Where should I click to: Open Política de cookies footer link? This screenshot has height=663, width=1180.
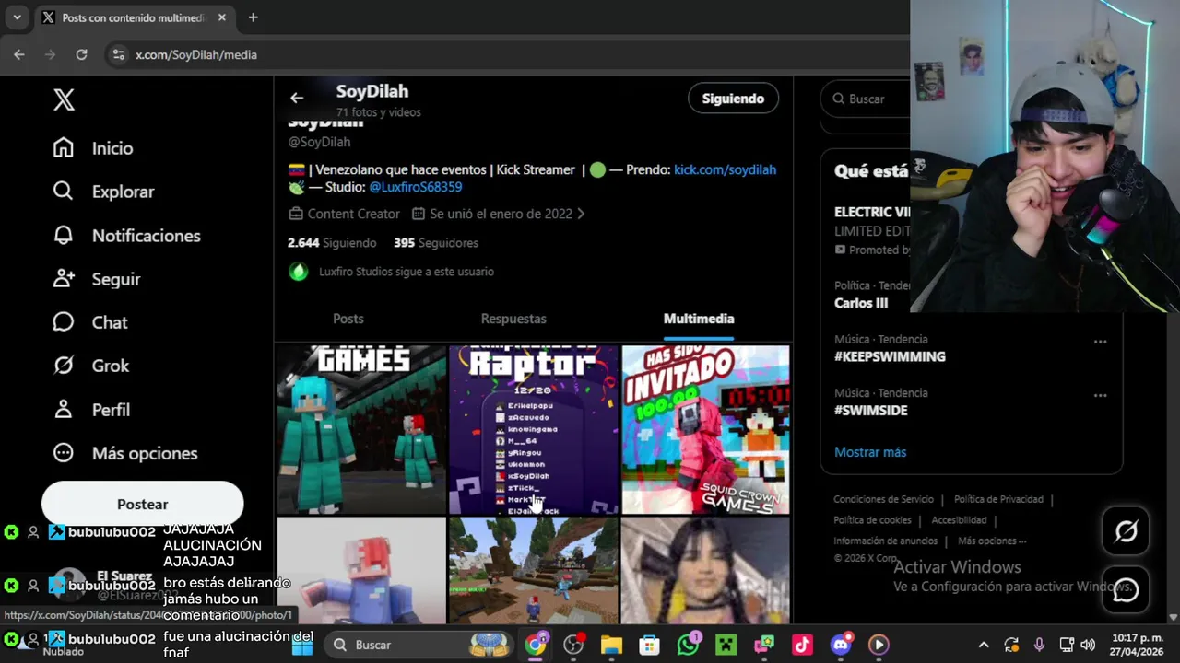click(x=872, y=520)
